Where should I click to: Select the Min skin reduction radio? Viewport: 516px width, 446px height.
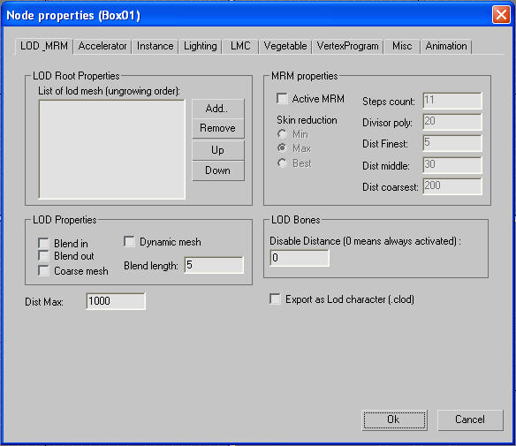(x=282, y=134)
